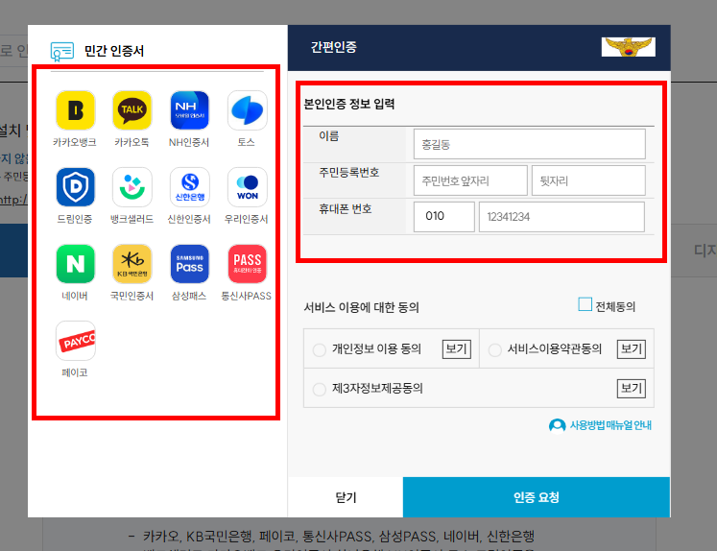Click the 본인인증 정보 입력 heading
This screenshot has height=551, width=717.
[x=349, y=104]
